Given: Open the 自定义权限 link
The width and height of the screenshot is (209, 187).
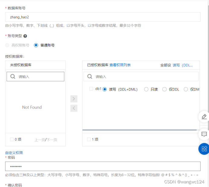Looking at the screenshot, I should tap(14, 153).
